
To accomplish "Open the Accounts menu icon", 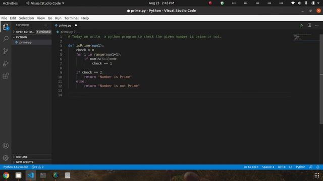I will pos(6,146).
